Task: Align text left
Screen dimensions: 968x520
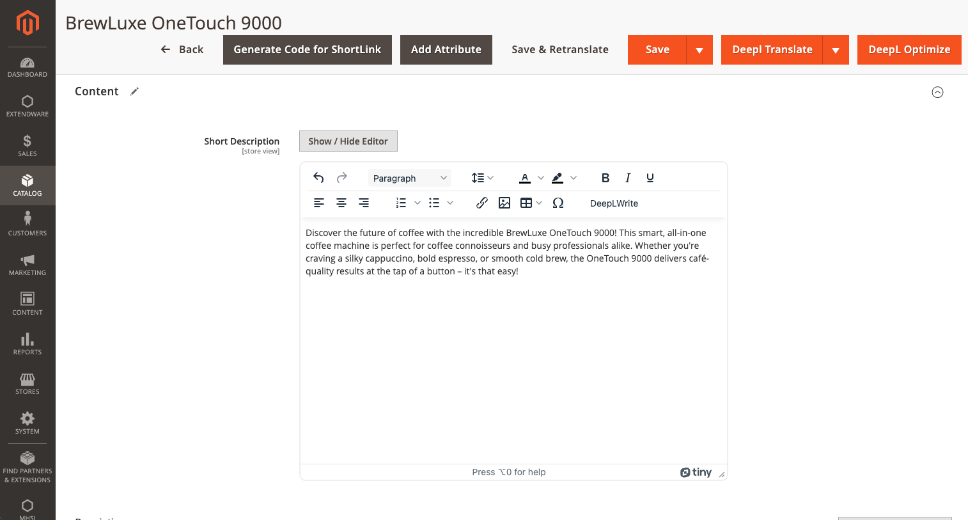Action: click(x=319, y=203)
